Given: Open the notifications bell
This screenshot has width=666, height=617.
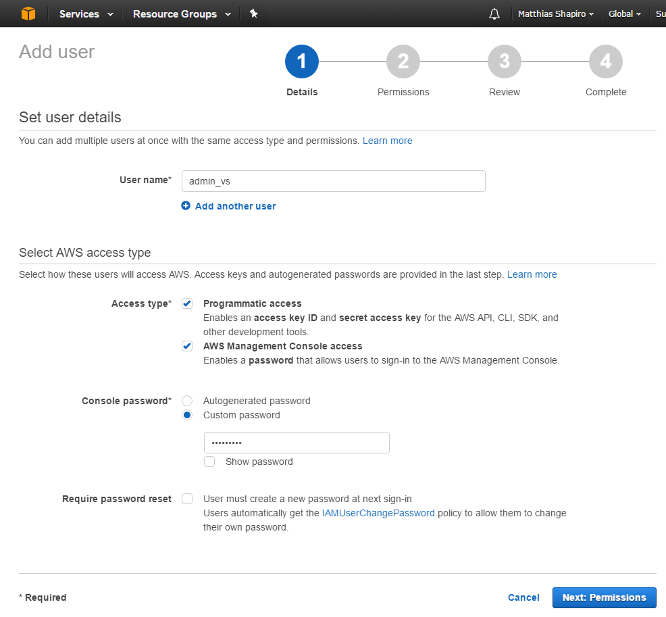Looking at the screenshot, I should point(494,14).
